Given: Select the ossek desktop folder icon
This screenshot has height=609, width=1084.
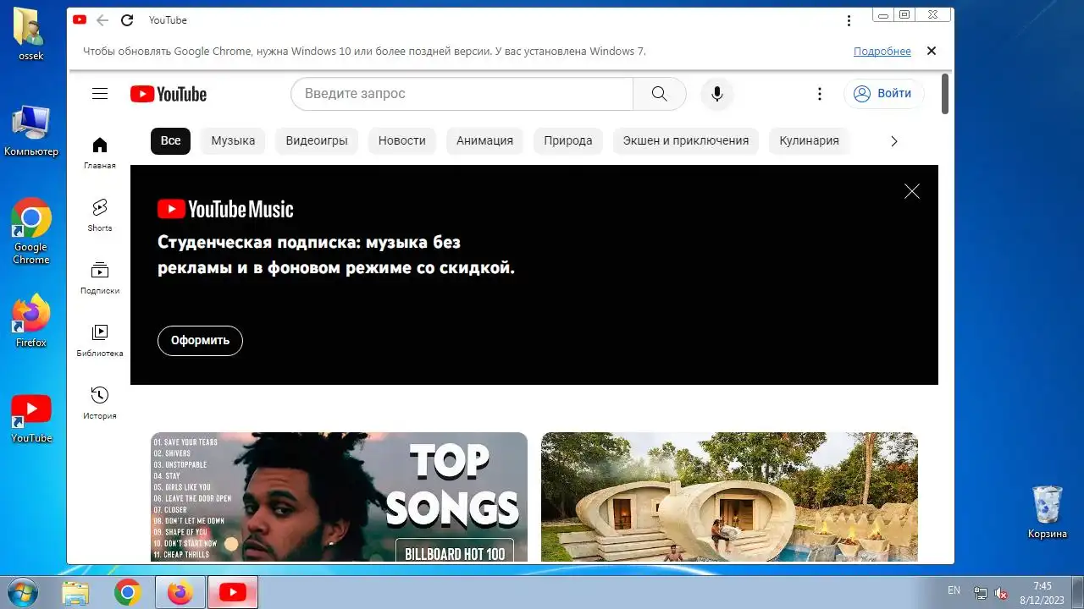Looking at the screenshot, I should (30, 36).
